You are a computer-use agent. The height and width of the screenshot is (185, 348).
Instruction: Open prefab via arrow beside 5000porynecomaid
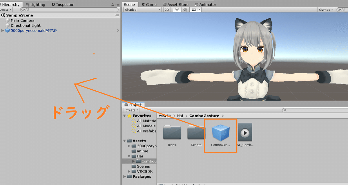tap(118, 30)
